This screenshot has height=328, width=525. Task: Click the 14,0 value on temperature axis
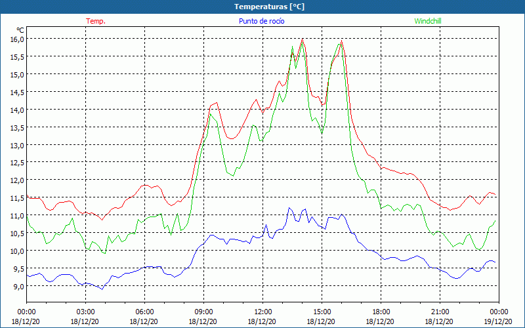click(18, 110)
